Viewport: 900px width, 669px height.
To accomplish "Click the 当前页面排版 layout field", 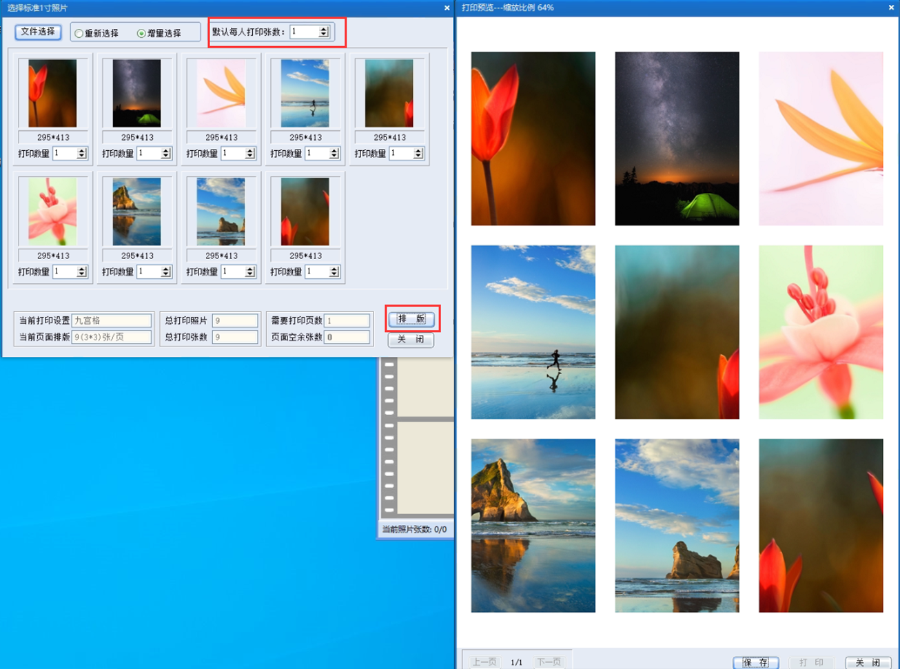I will 111,338.
